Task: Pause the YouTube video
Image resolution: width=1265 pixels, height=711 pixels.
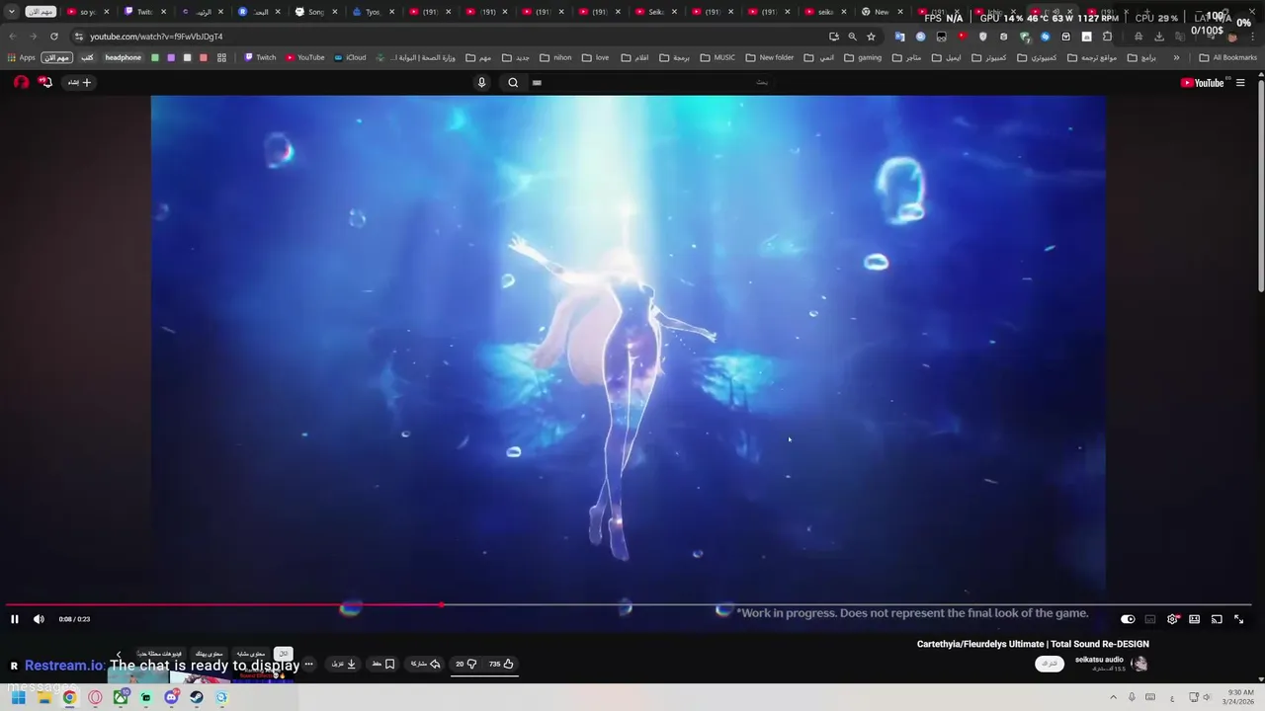Action: tap(15, 619)
